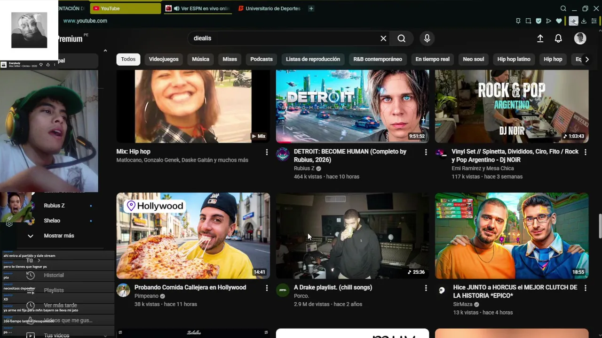Open the browser send/flow arrow icon
Image resolution: width=602 pixels, height=338 pixels.
pyautogui.click(x=548, y=21)
